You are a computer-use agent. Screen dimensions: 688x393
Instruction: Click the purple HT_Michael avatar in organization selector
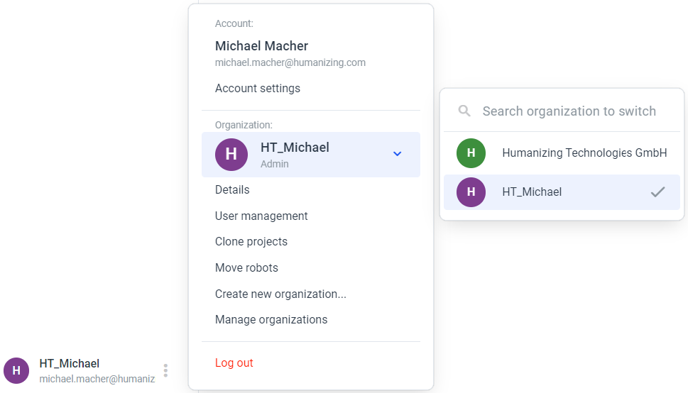(x=231, y=155)
